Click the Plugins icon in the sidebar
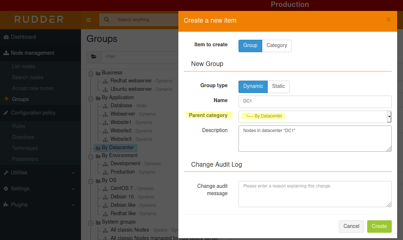The width and height of the screenshot is (403, 240). pyautogui.click(x=6, y=204)
